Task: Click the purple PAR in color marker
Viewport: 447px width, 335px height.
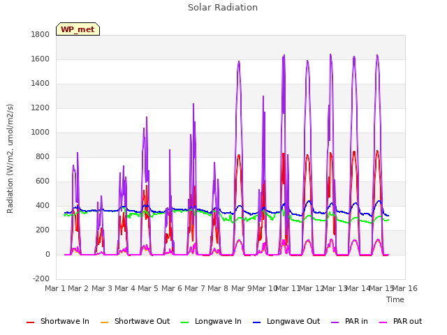Action: pos(335,322)
